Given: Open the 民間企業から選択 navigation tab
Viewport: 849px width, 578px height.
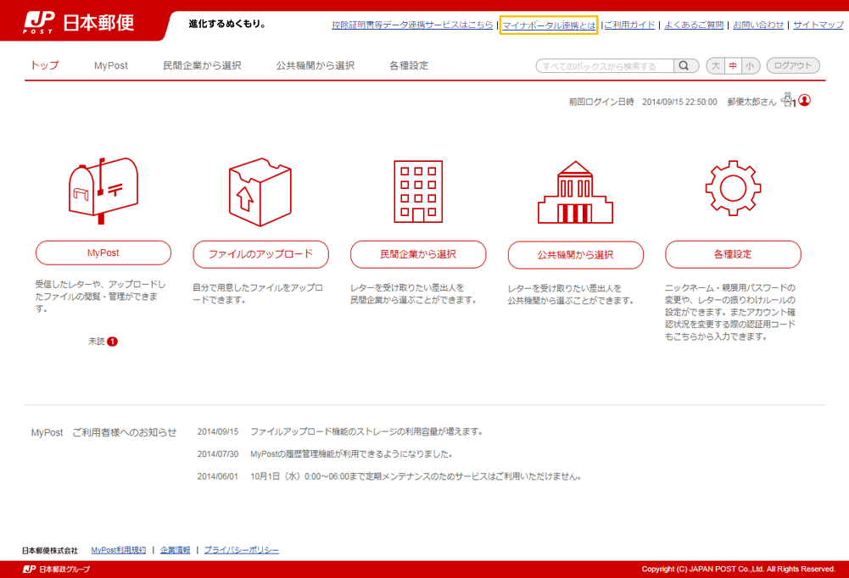Looking at the screenshot, I should pos(202,65).
